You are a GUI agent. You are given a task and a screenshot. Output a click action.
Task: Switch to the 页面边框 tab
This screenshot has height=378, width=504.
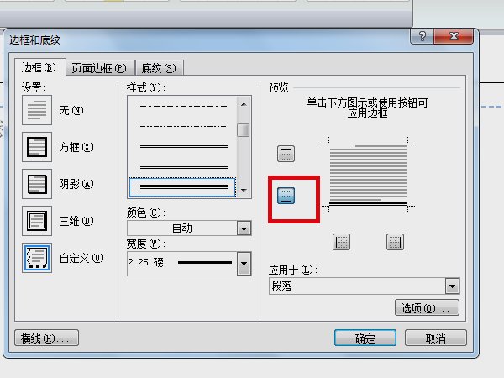click(99, 68)
